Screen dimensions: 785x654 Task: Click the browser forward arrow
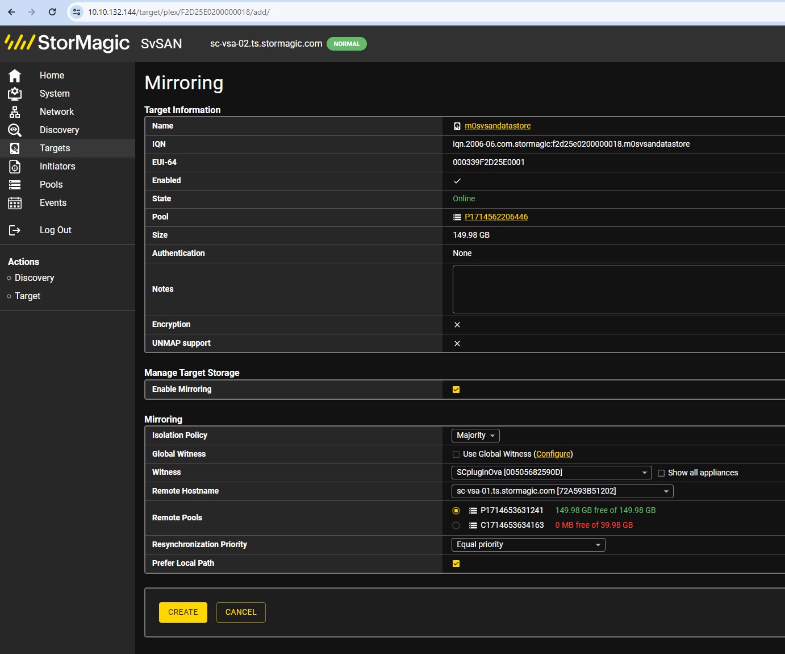click(x=32, y=12)
